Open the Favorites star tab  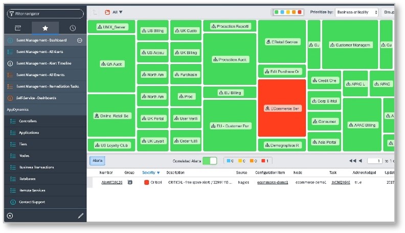click(x=45, y=28)
